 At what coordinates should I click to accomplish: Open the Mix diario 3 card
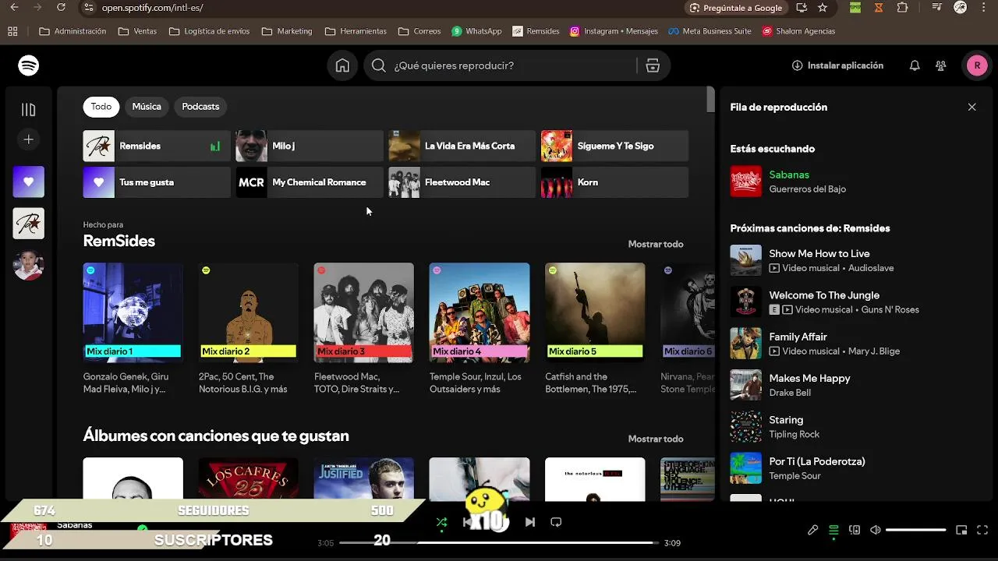click(364, 327)
